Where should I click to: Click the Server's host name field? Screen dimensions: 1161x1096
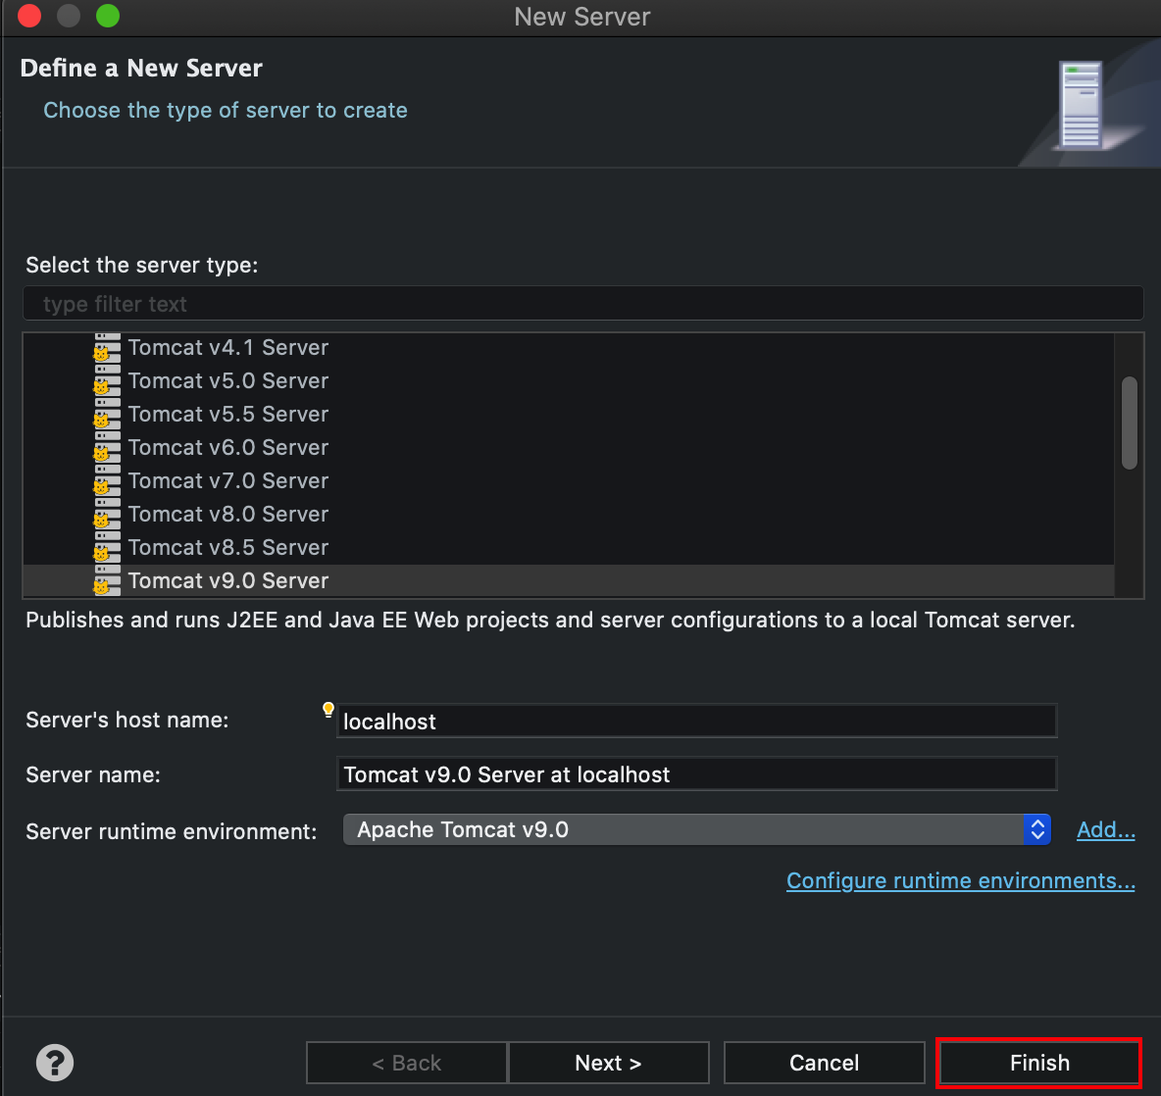tap(697, 721)
